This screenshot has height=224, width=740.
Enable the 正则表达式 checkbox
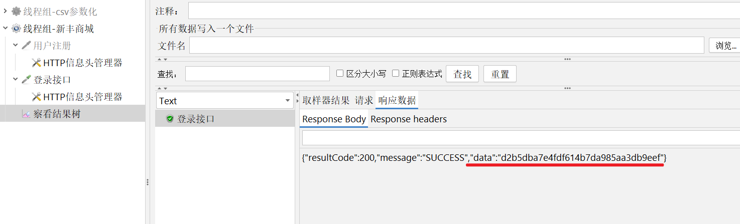[396, 73]
